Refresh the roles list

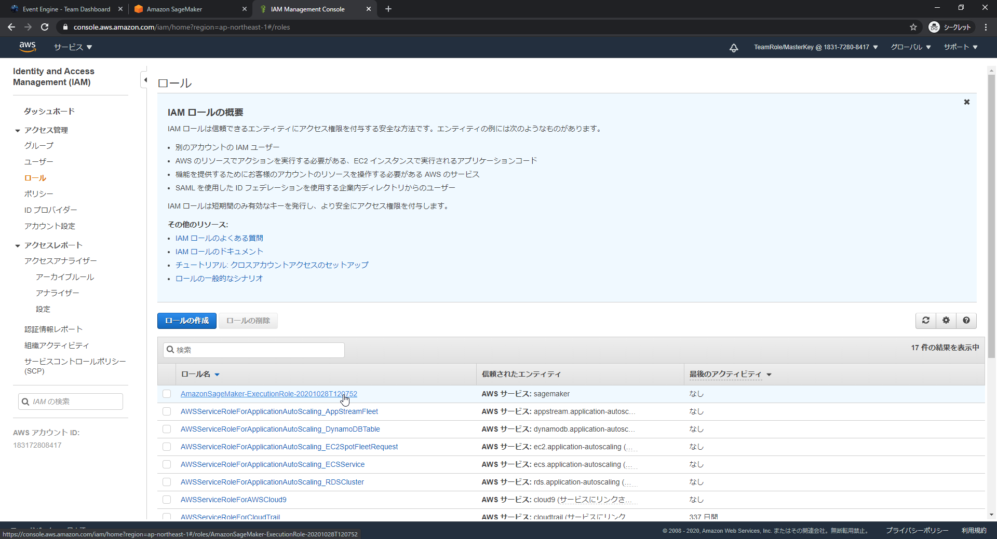pyautogui.click(x=925, y=321)
